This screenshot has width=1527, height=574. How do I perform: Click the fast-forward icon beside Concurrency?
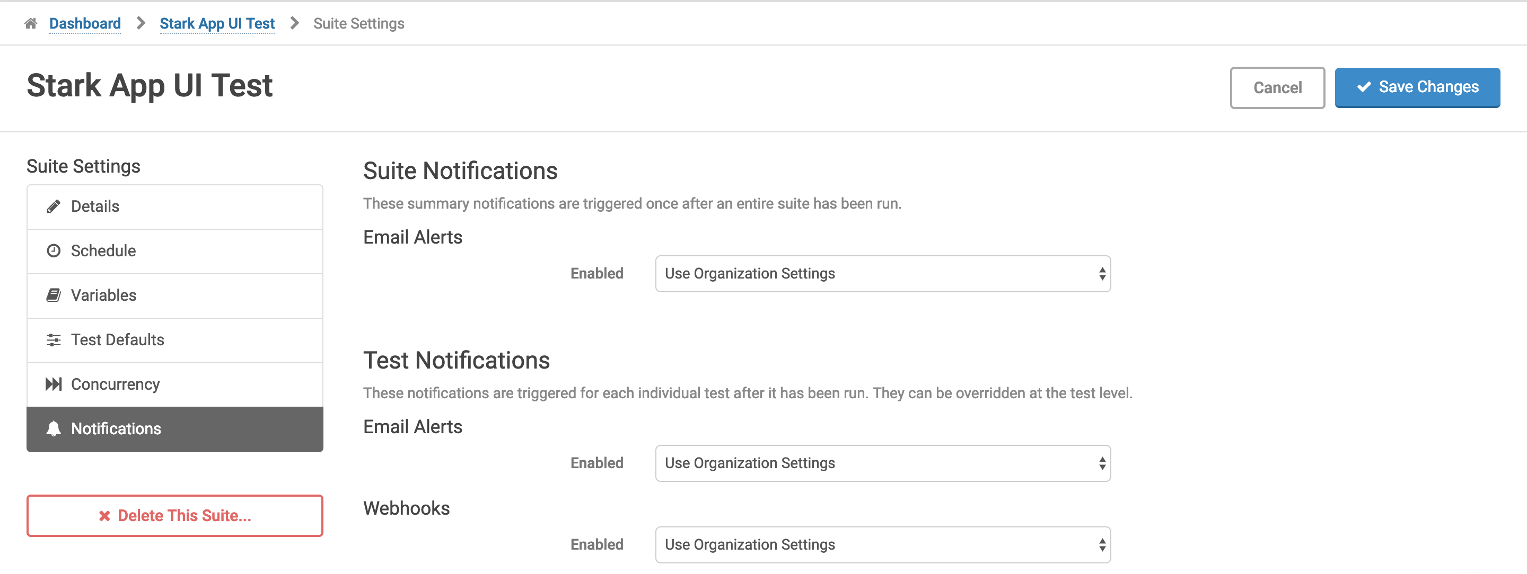[54, 384]
